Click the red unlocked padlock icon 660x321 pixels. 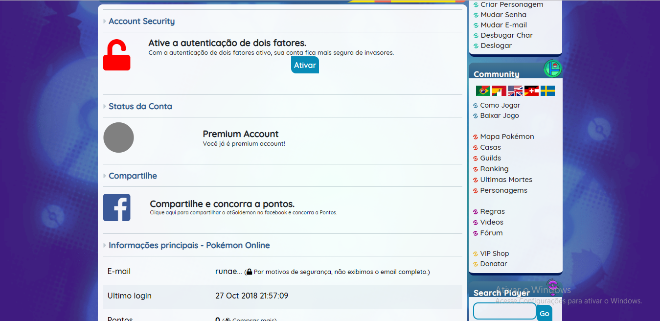116,55
